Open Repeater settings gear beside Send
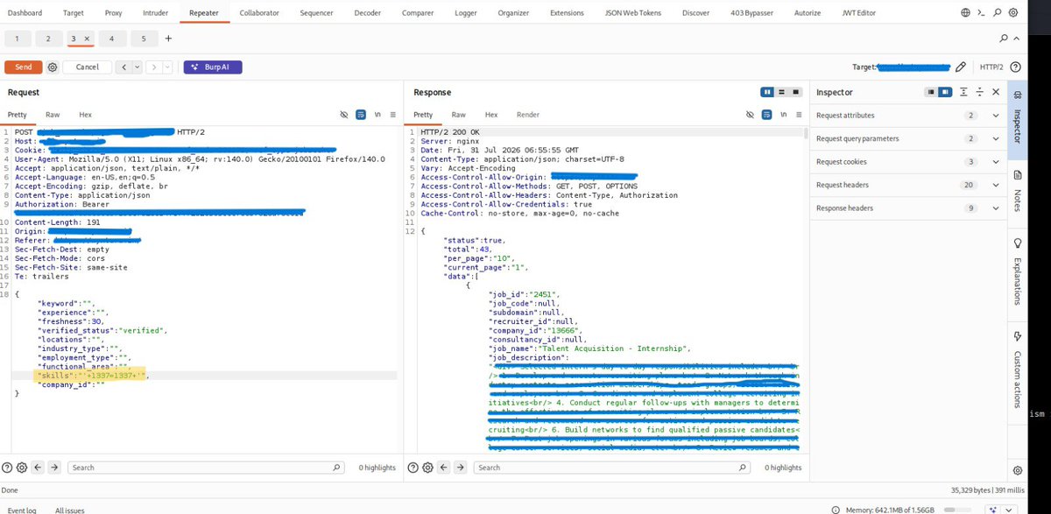 point(53,67)
